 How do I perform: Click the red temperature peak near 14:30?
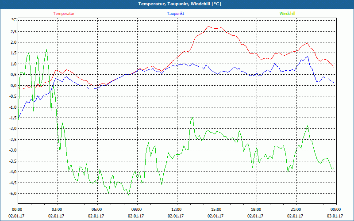pos(208,26)
